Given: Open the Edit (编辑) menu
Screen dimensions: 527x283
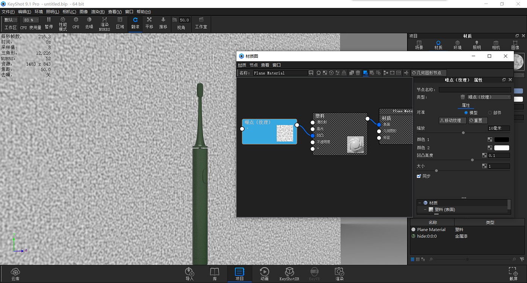Looking at the screenshot, I should [x=24, y=12].
